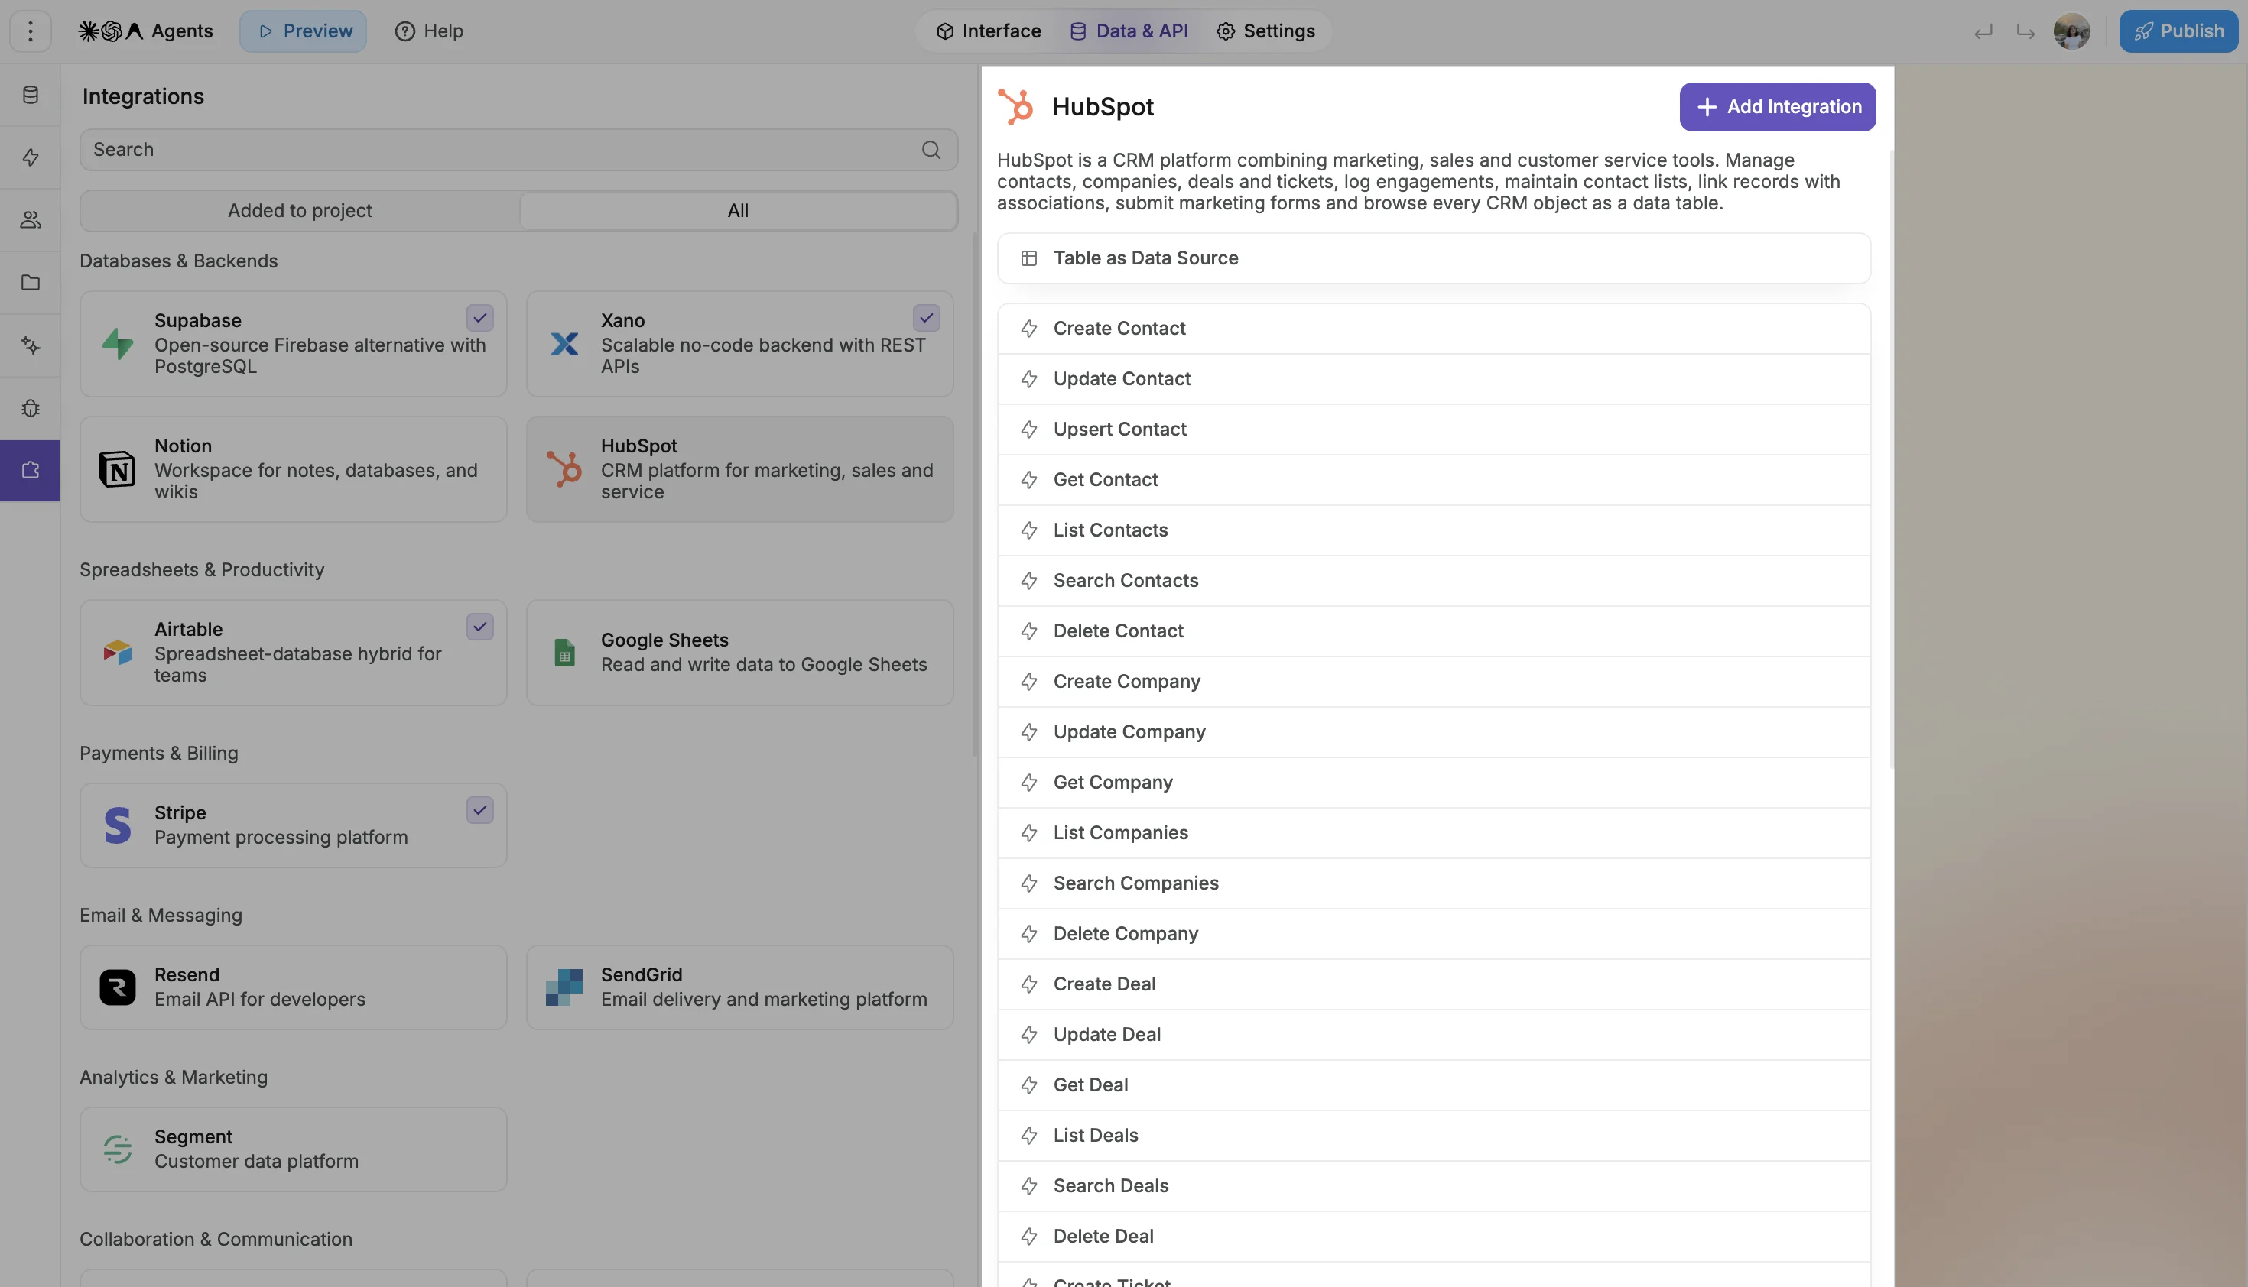This screenshot has width=2248, height=1287.
Task: Click the search magnifier icon
Action: tap(931, 149)
